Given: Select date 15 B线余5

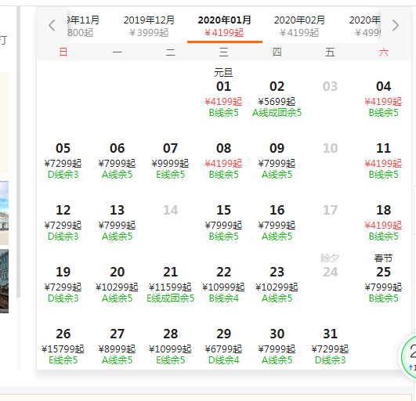Looking at the screenshot, I should pyautogui.click(x=223, y=222).
